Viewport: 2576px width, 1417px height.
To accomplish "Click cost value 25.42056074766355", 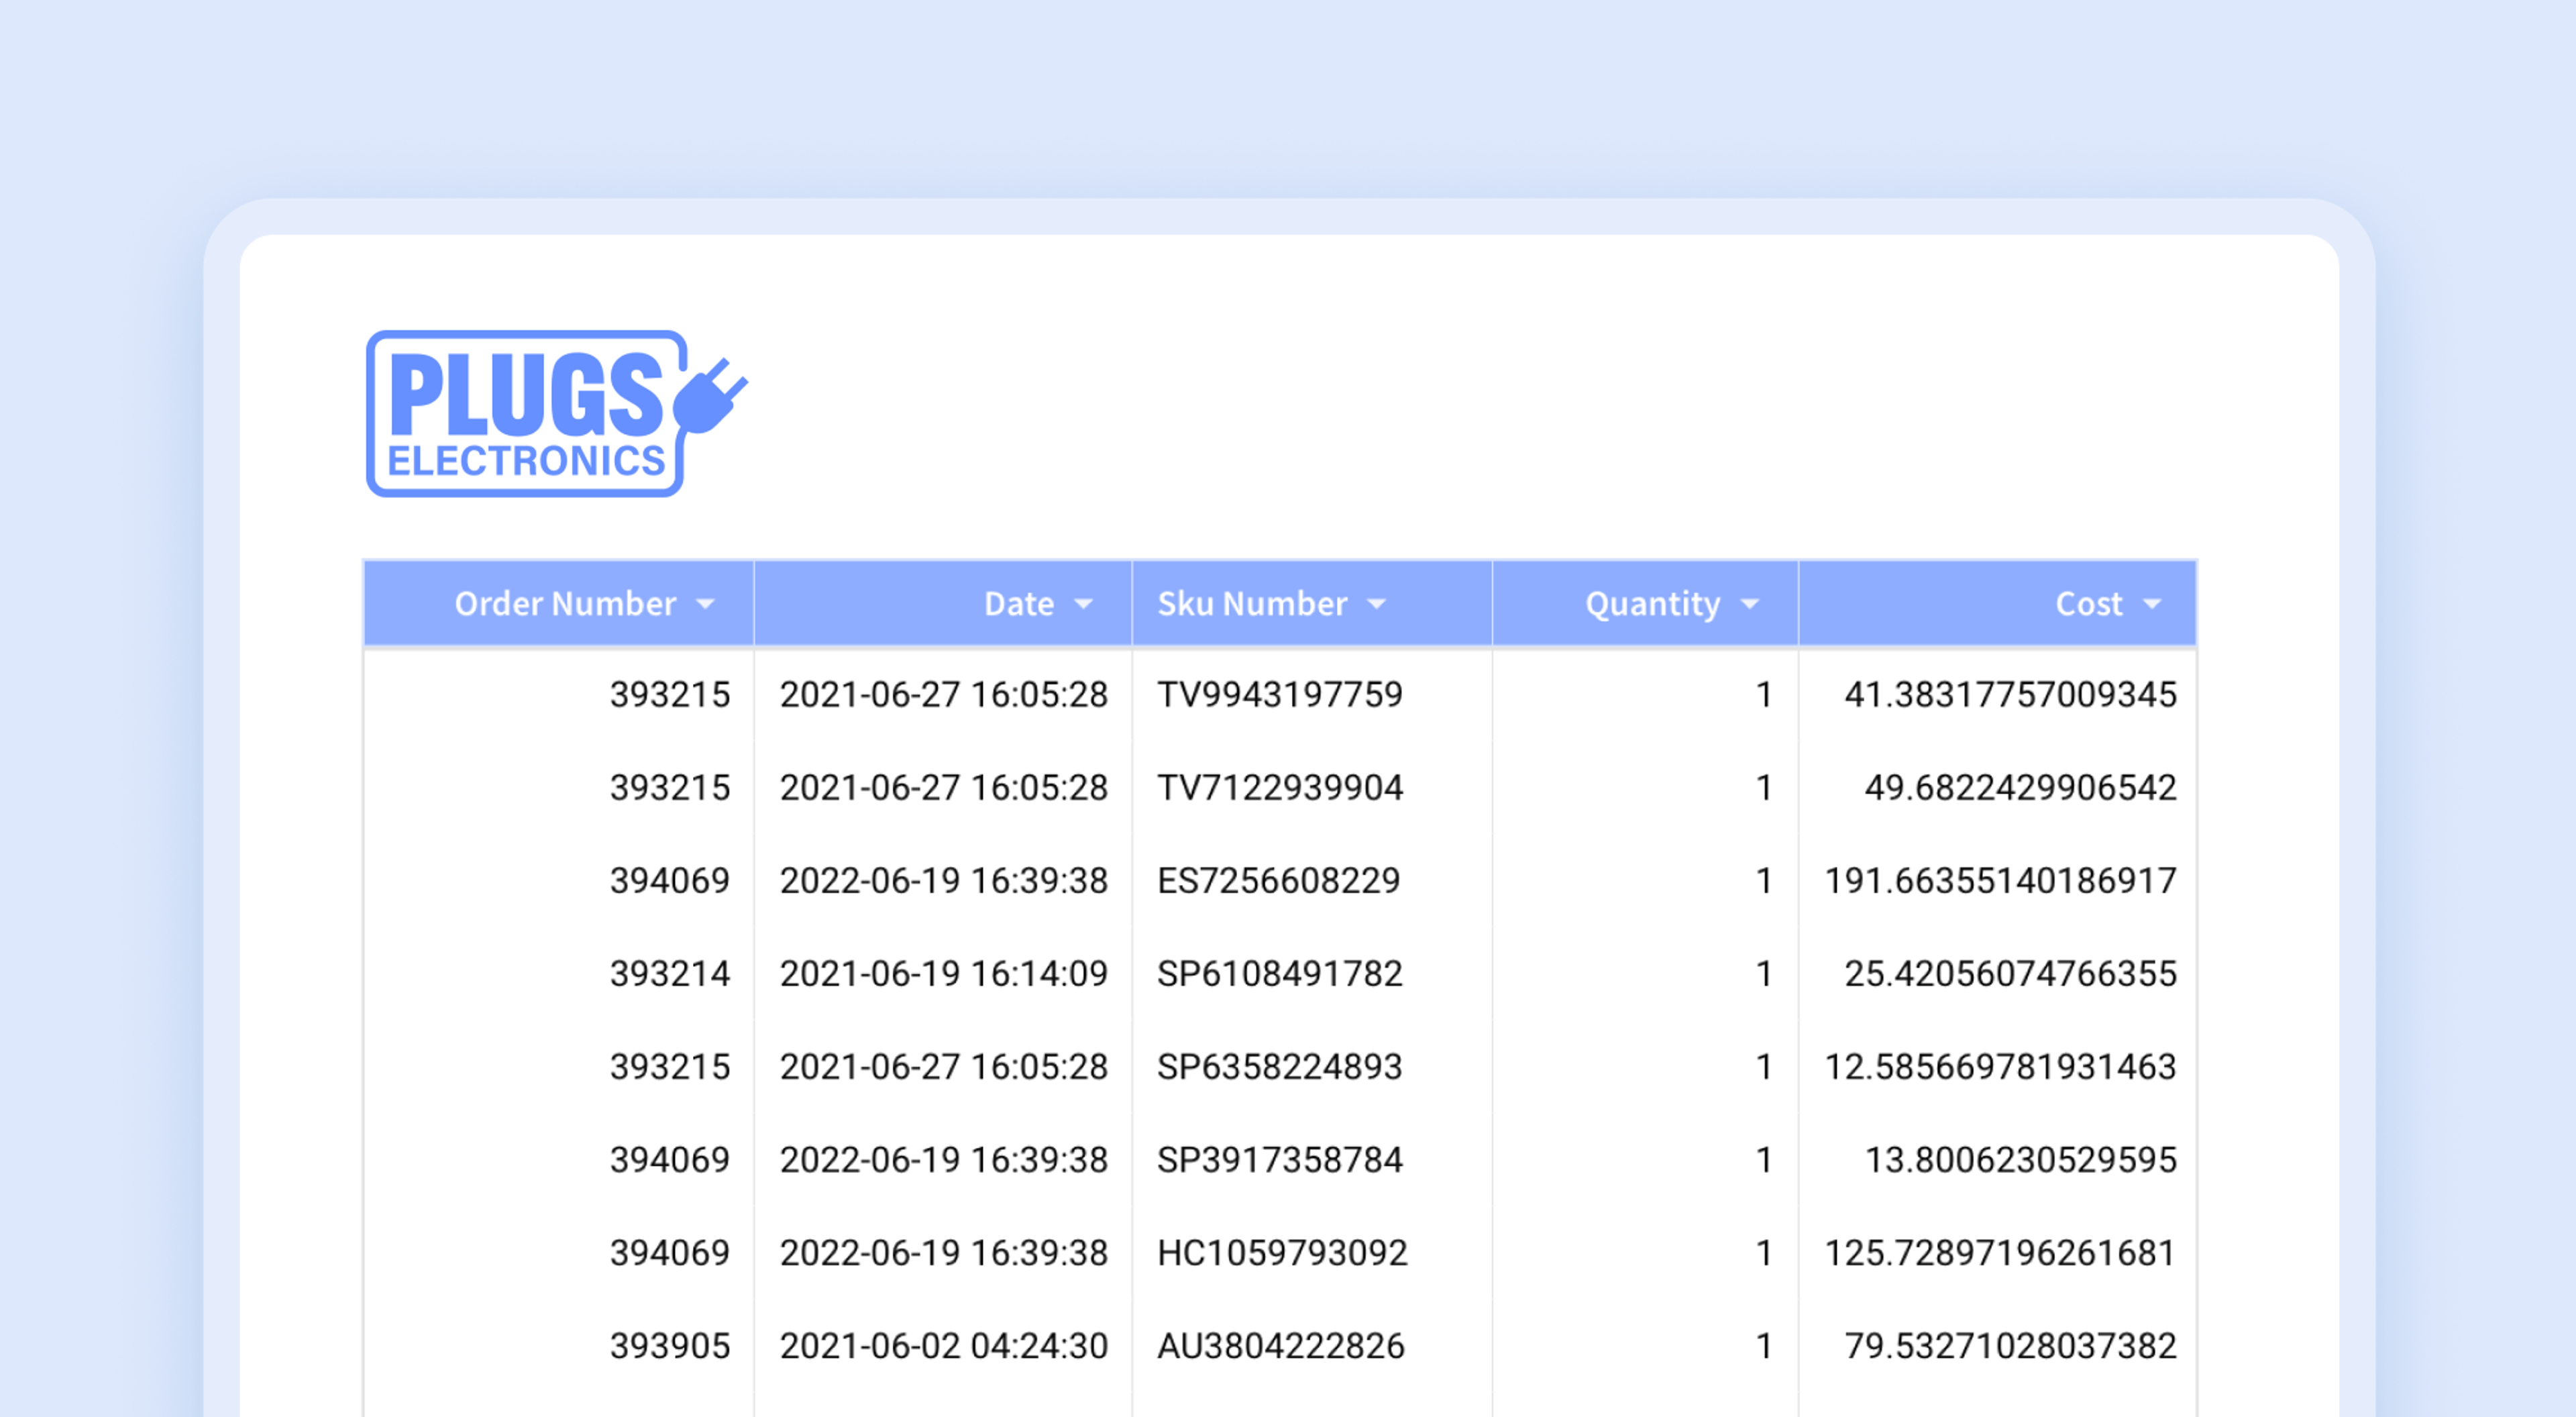I will (x=2011, y=973).
